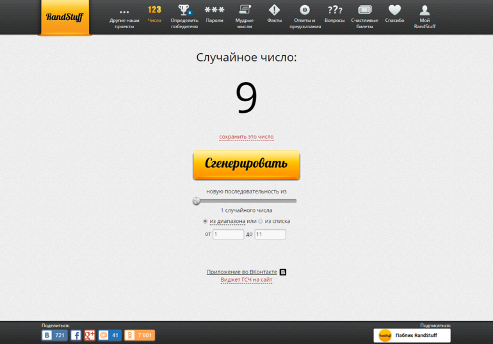The height and width of the screenshot is (344, 493).
Task: Open the "Другие наши проекты" dots icon
Action: point(124,12)
